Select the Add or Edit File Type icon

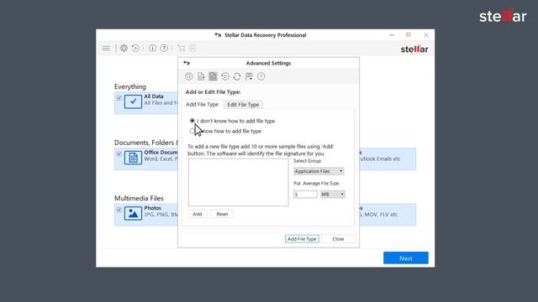(x=213, y=76)
